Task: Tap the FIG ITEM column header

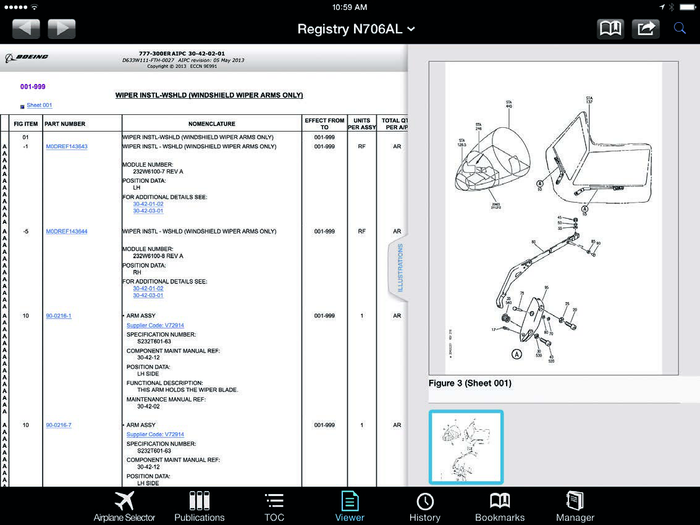Action: click(25, 124)
